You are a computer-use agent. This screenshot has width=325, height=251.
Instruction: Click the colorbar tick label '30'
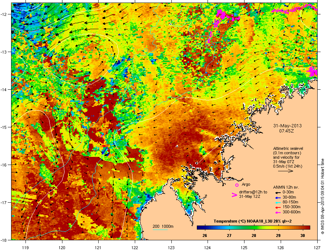pos(302,235)
